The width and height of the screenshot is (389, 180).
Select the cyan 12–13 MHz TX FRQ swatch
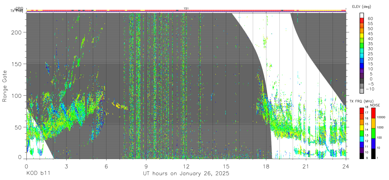[362, 138]
